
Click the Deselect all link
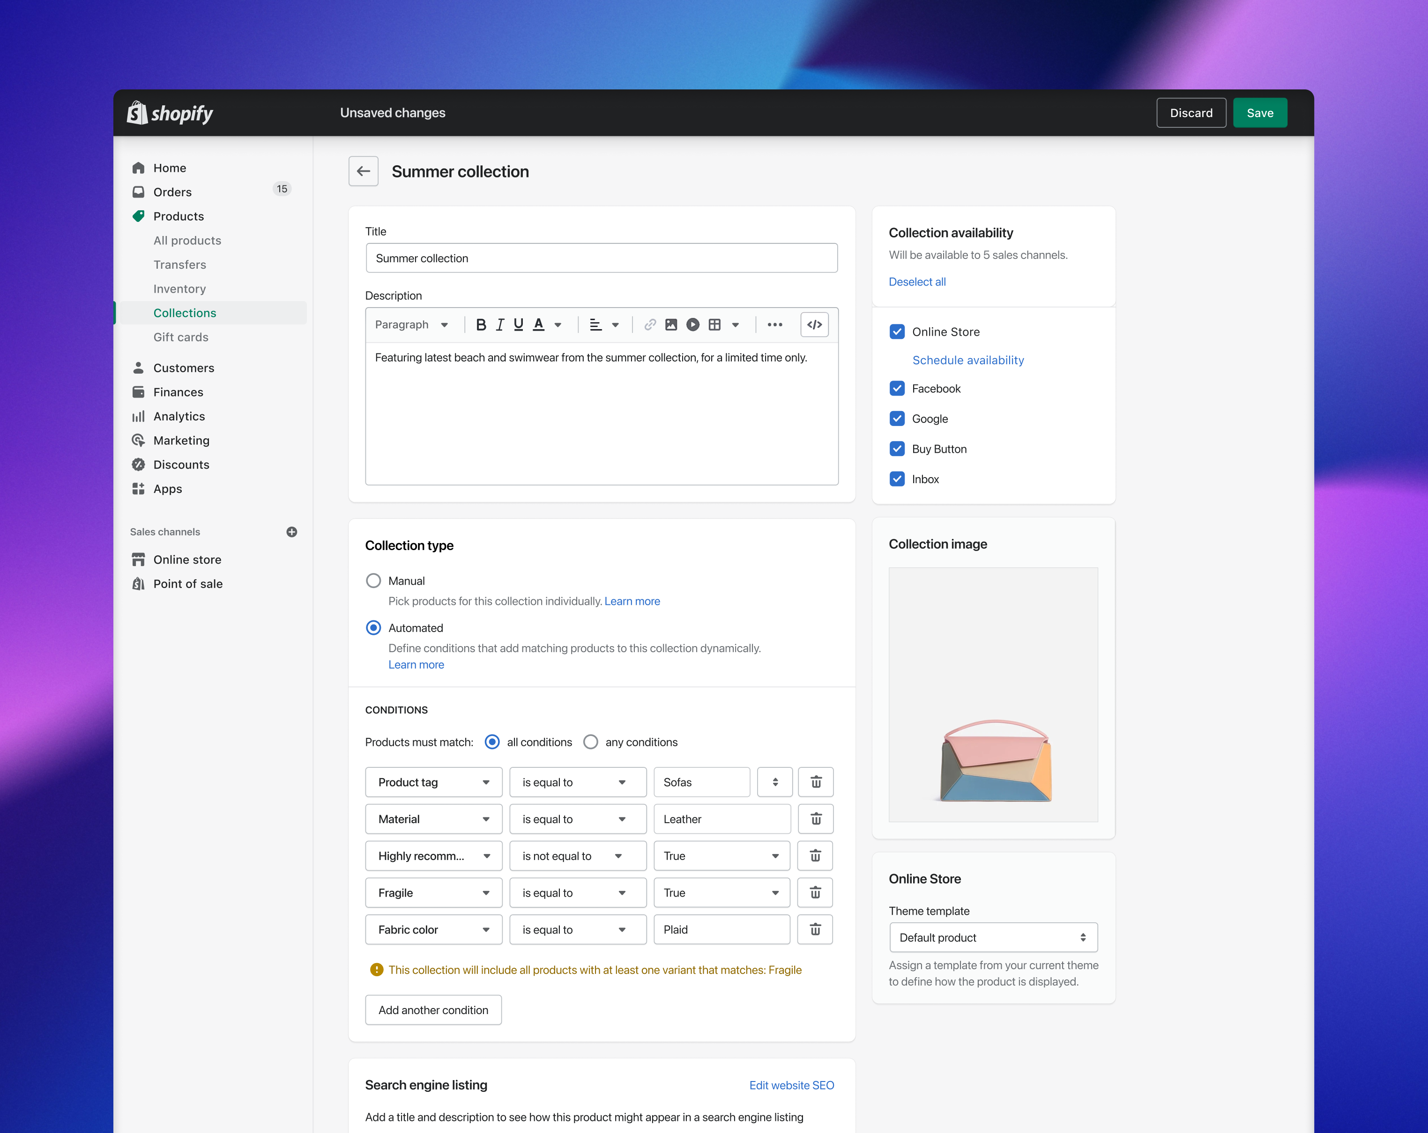coord(917,282)
